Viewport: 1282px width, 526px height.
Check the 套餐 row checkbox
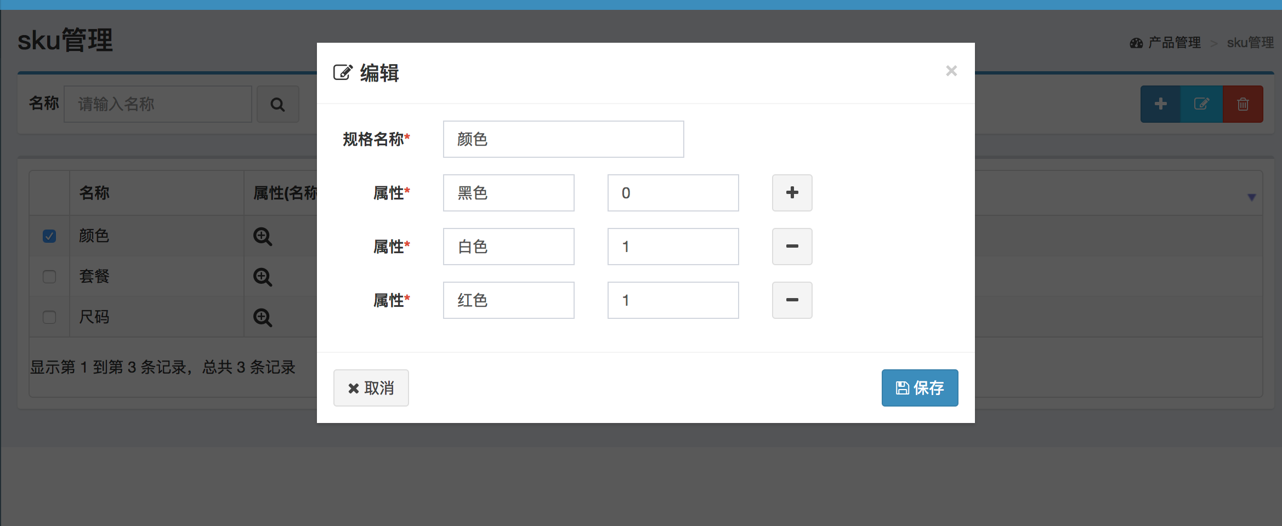(49, 277)
